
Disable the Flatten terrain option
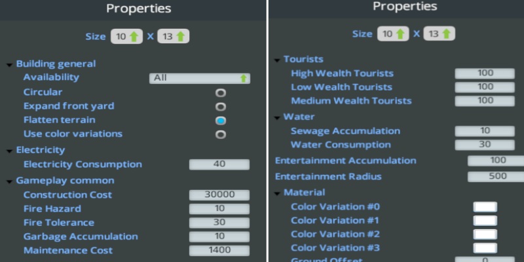(x=221, y=121)
